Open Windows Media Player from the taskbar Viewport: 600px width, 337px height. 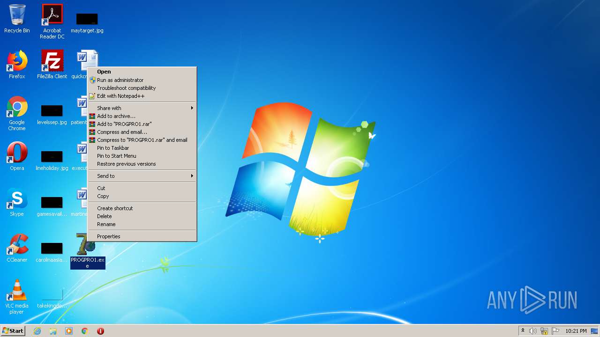pyautogui.click(x=69, y=331)
